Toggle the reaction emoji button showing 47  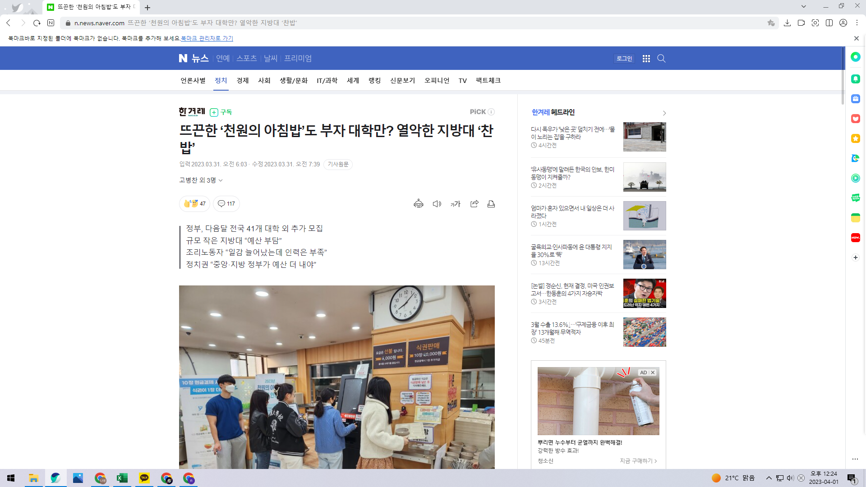tap(194, 204)
